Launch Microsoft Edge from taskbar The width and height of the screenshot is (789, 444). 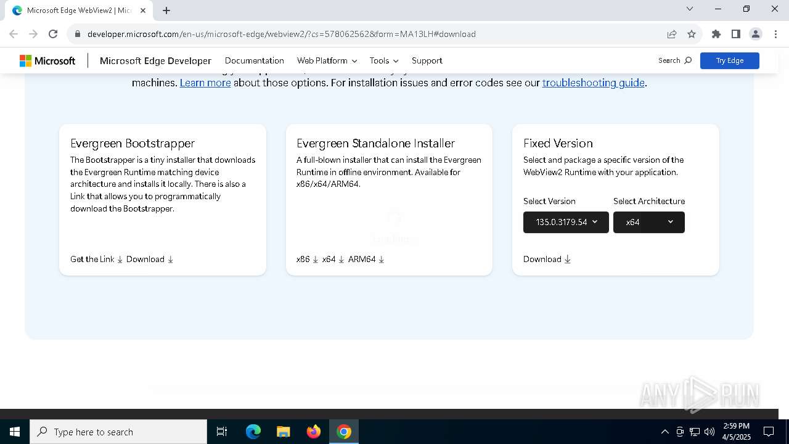point(253,432)
